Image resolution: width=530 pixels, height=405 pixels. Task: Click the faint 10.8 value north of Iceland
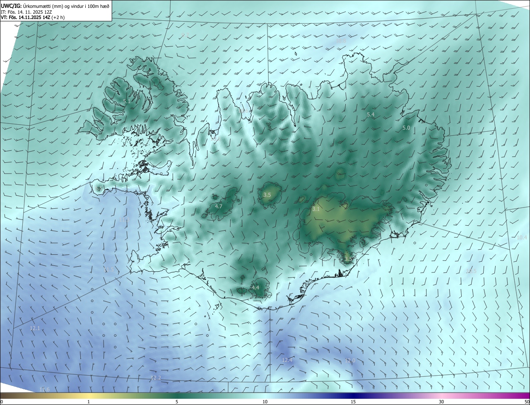341,41
